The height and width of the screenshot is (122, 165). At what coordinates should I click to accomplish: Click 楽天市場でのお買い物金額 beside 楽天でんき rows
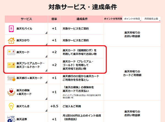tap(132, 113)
